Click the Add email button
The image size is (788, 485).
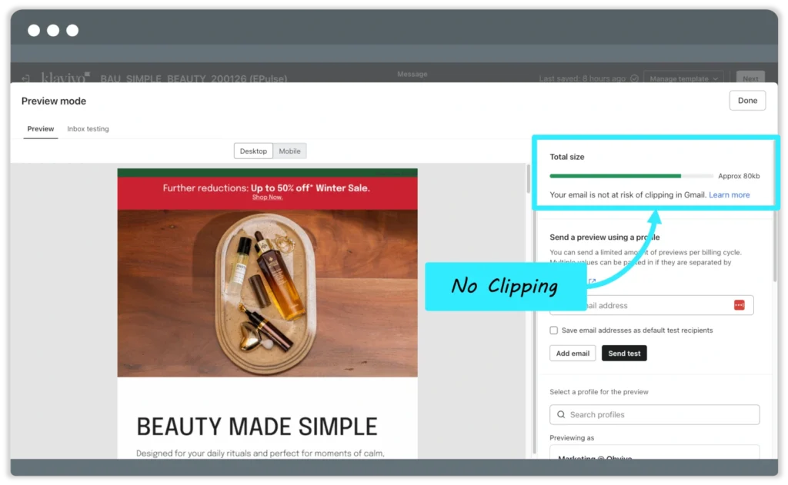(x=572, y=353)
